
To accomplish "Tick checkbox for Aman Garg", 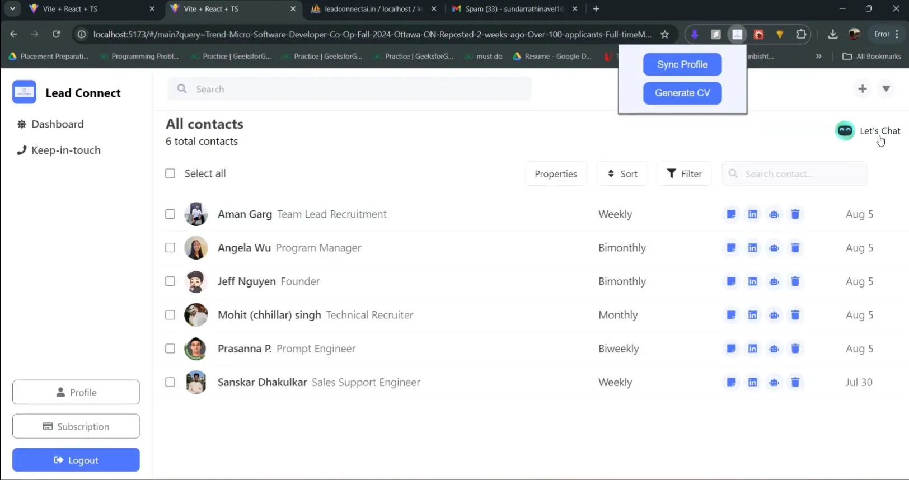I will 170,214.
